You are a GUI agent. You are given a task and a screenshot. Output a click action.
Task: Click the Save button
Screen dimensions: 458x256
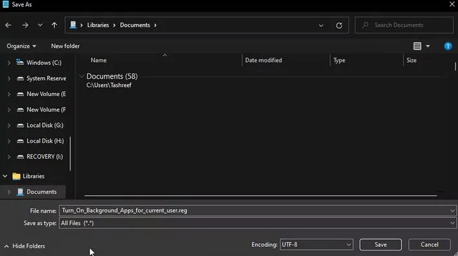pyautogui.click(x=381, y=244)
